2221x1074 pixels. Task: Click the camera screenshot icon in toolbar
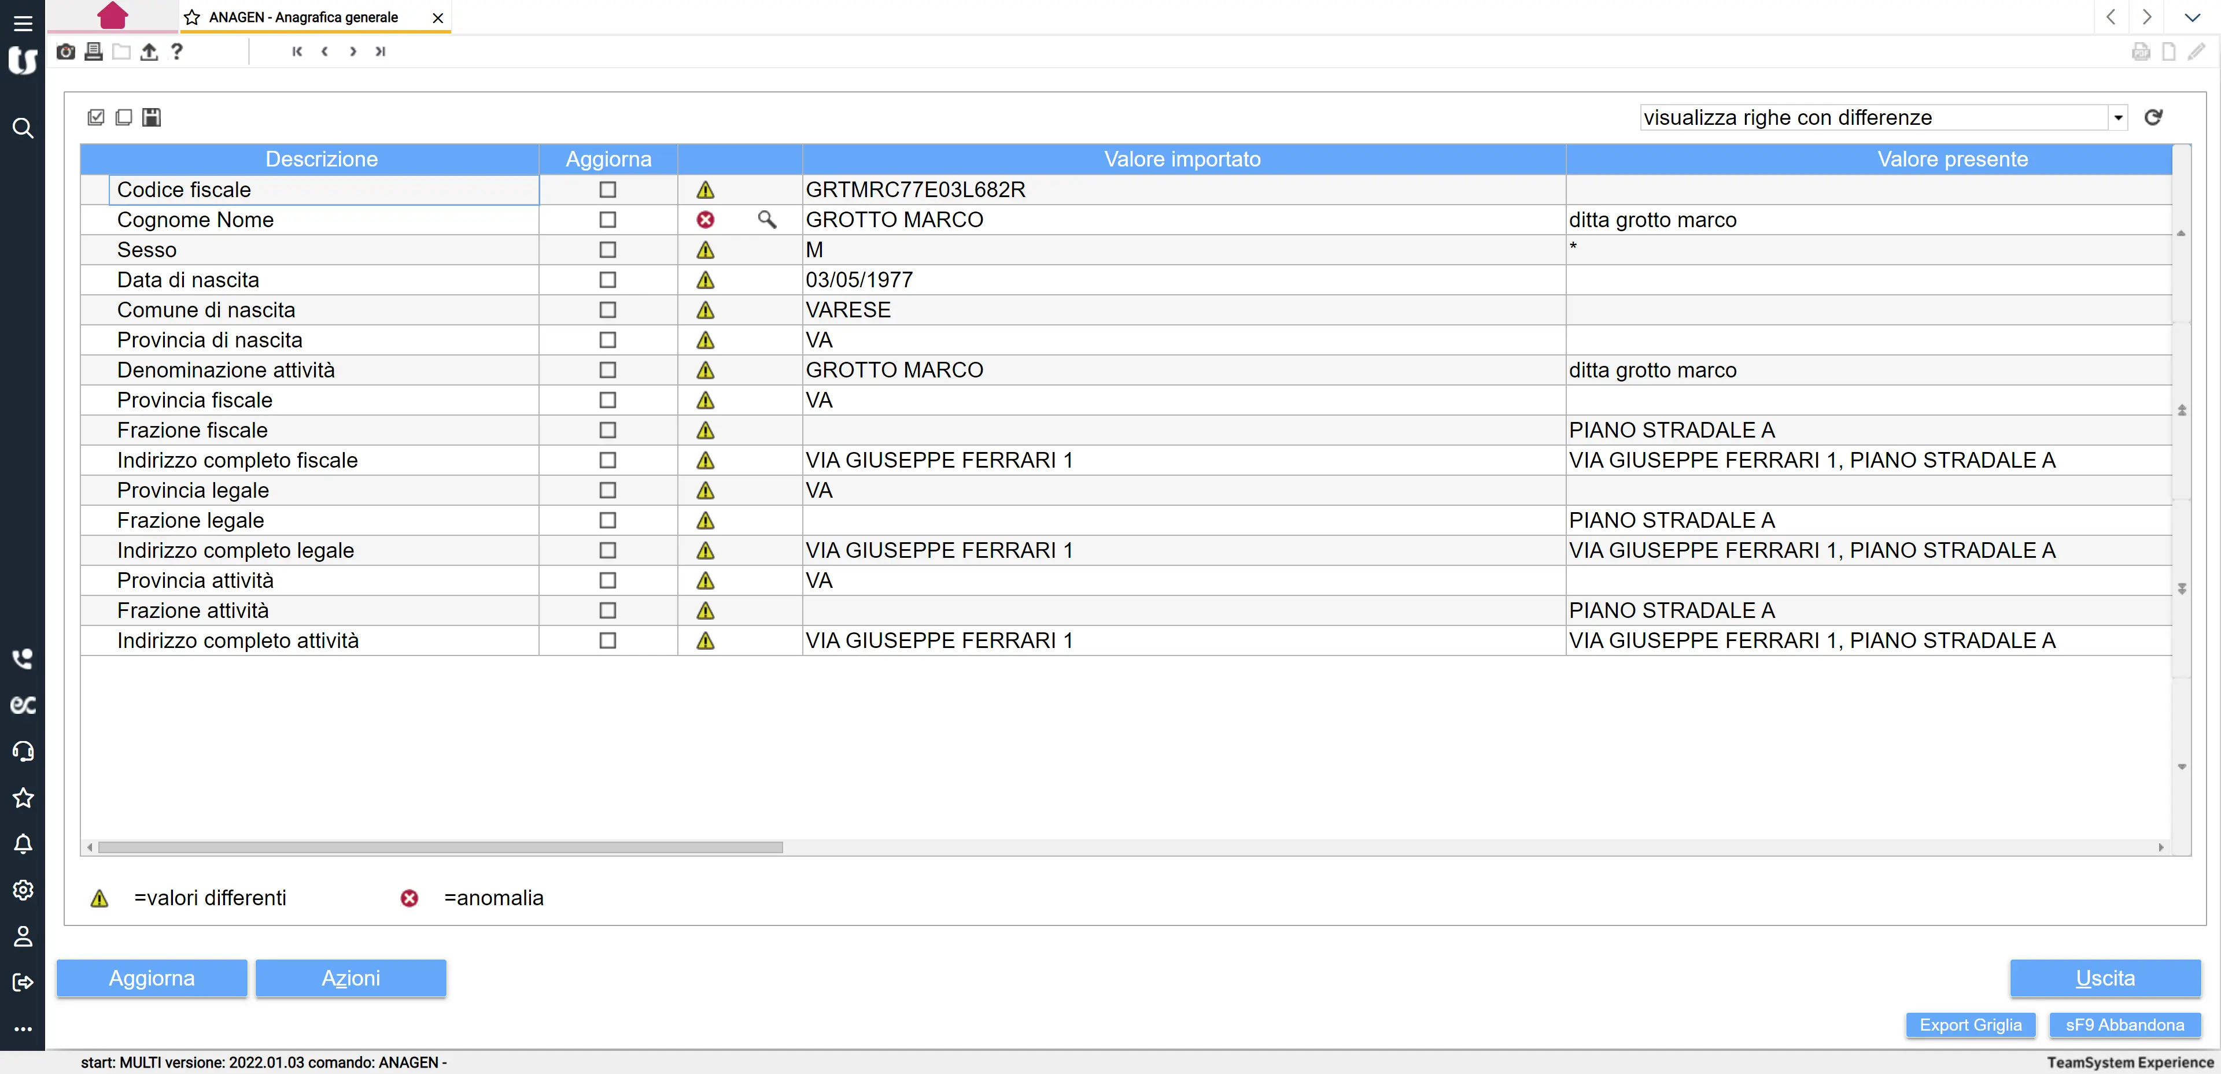(x=65, y=51)
